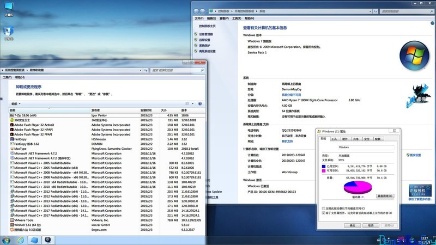
Task: Click the magenta free space color swatch
Action: click(x=323, y=170)
